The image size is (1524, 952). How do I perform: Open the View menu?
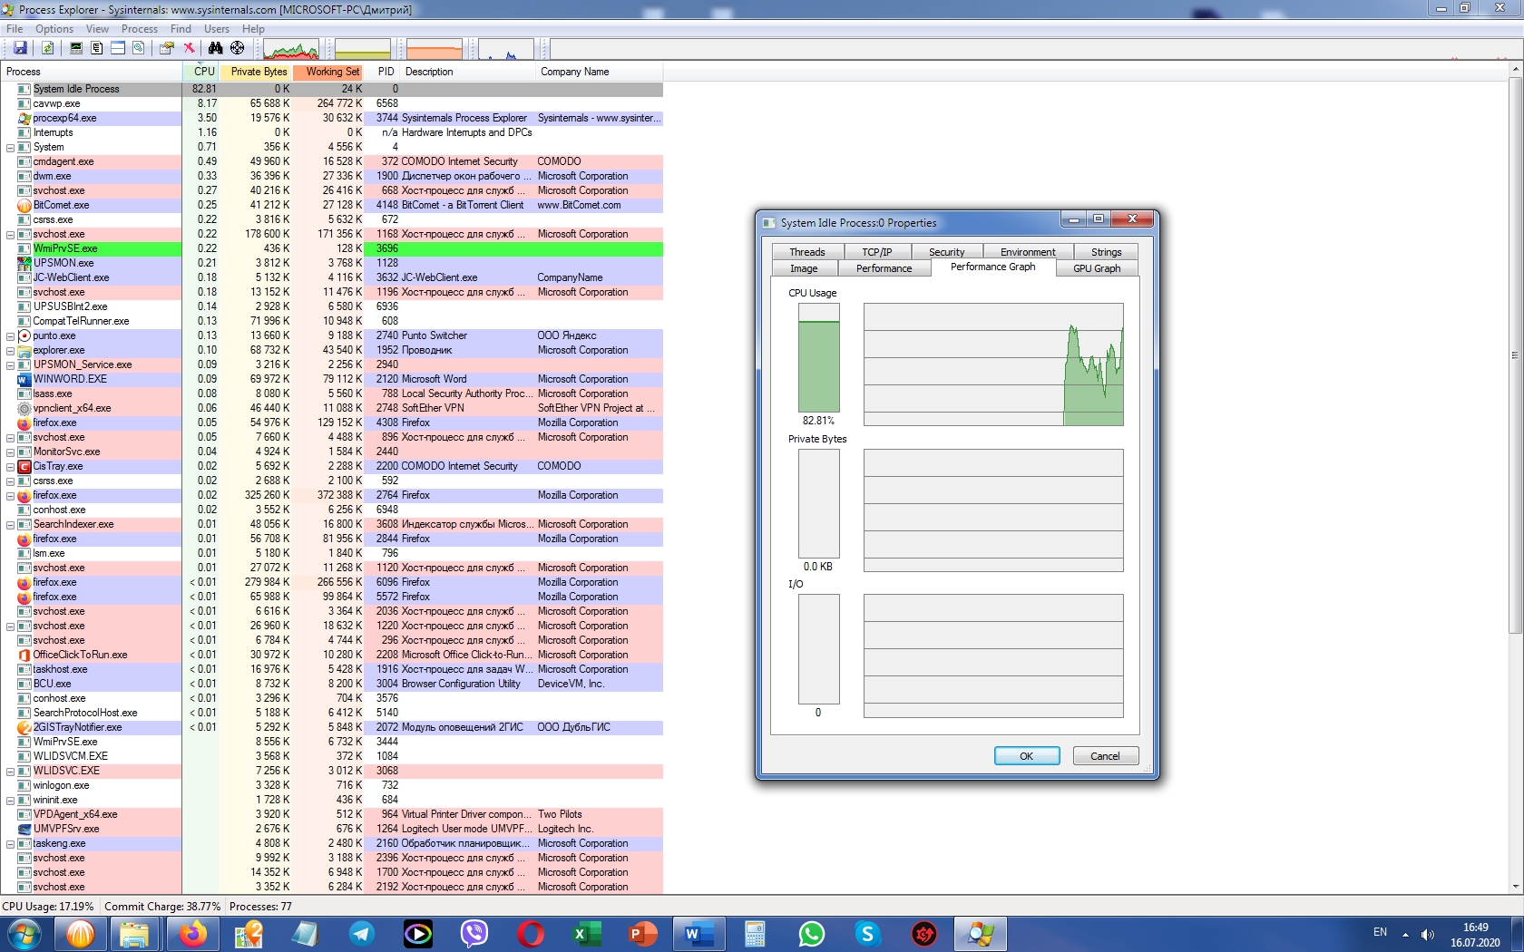(x=97, y=29)
